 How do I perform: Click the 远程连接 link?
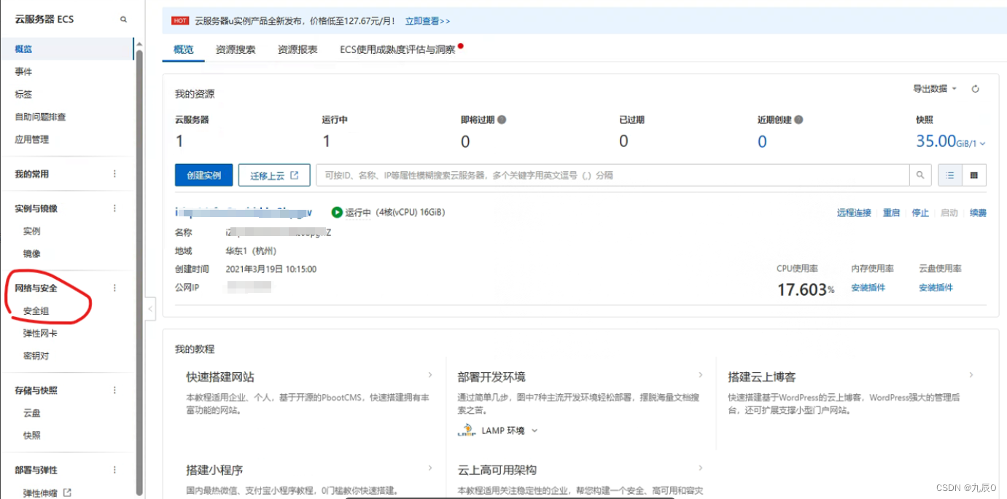click(x=854, y=213)
